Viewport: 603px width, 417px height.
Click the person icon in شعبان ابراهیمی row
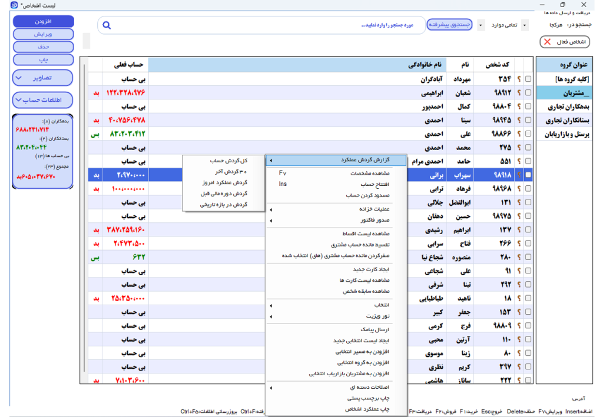pos(519,92)
